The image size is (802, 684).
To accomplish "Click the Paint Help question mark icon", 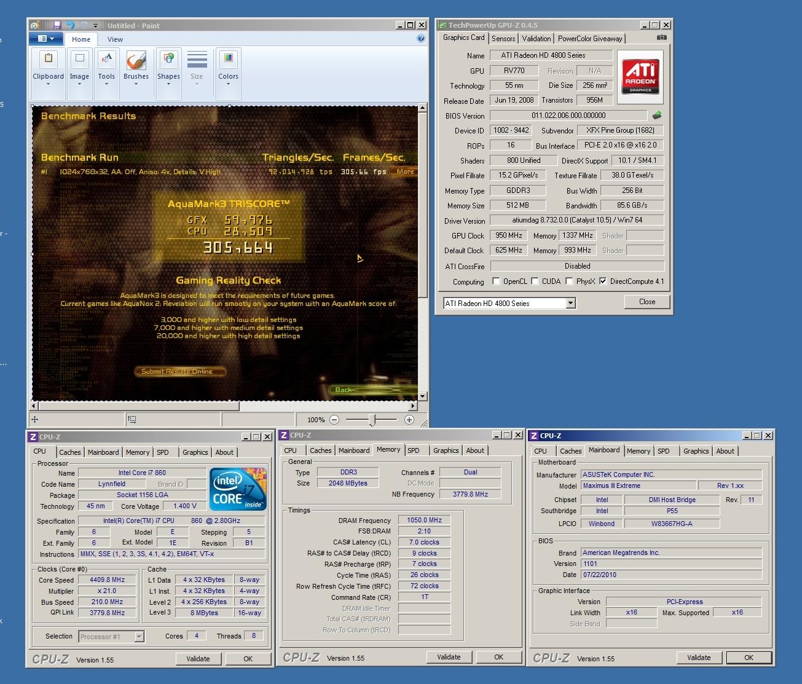I will pos(421,39).
